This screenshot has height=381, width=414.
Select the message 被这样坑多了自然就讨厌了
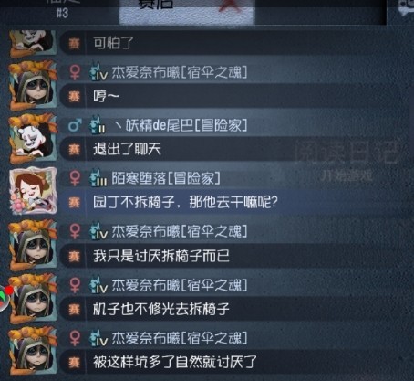(x=175, y=362)
